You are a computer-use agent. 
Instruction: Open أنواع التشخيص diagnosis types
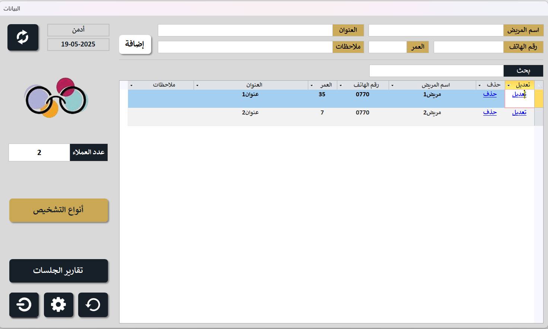59,210
